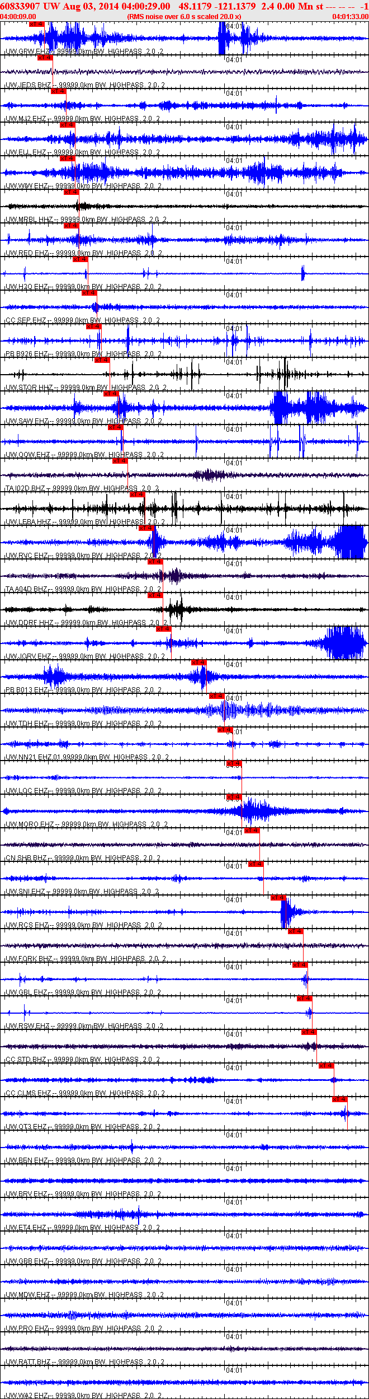Click the UW.MRBL HHZ station label
The width and height of the screenshot is (369, 1399).
pos(29,220)
